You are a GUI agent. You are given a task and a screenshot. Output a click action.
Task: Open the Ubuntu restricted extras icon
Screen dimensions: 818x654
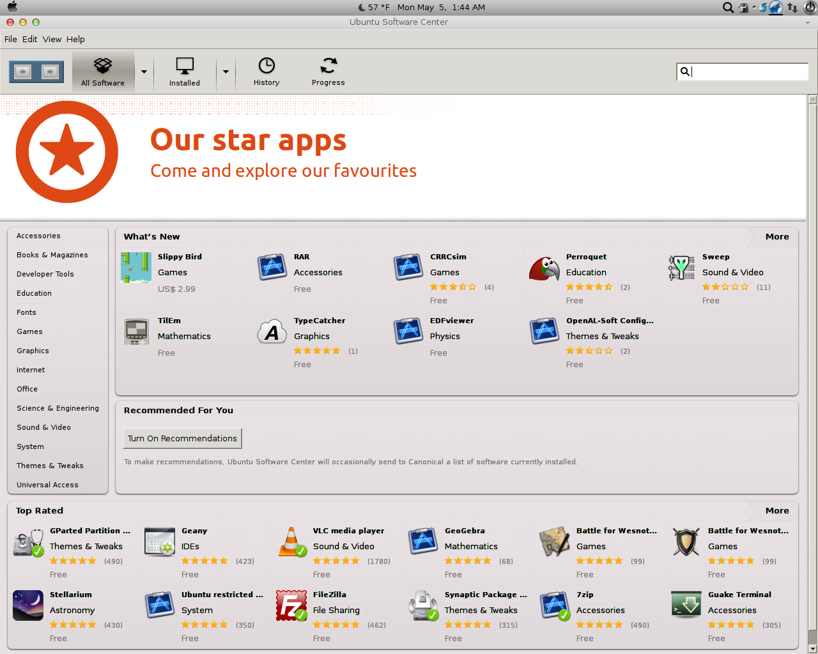point(160,605)
